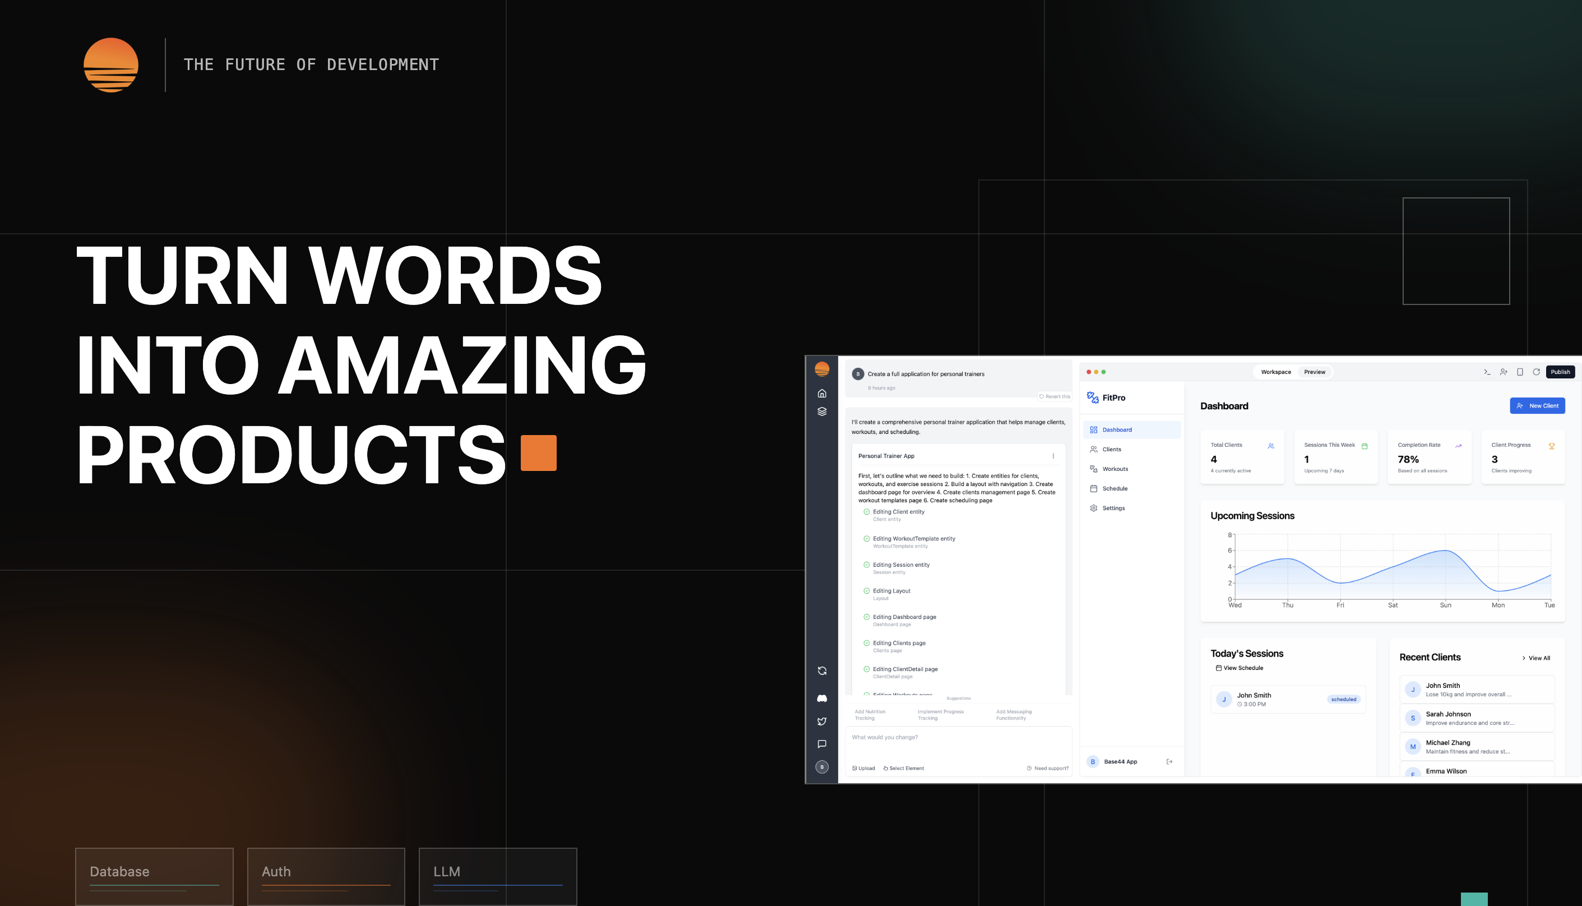Viewport: 1582px width, 906px height.
Task: Click the Publish button
Action: click(x=1560, y=372)
